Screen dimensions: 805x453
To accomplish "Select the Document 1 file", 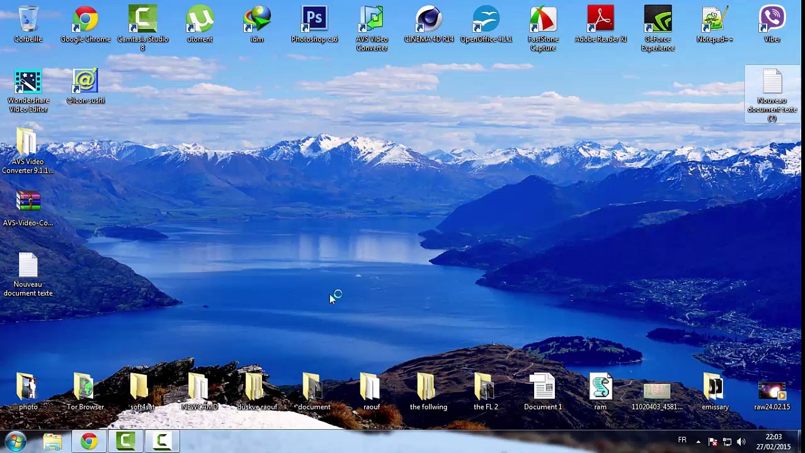I will point(543,391).
